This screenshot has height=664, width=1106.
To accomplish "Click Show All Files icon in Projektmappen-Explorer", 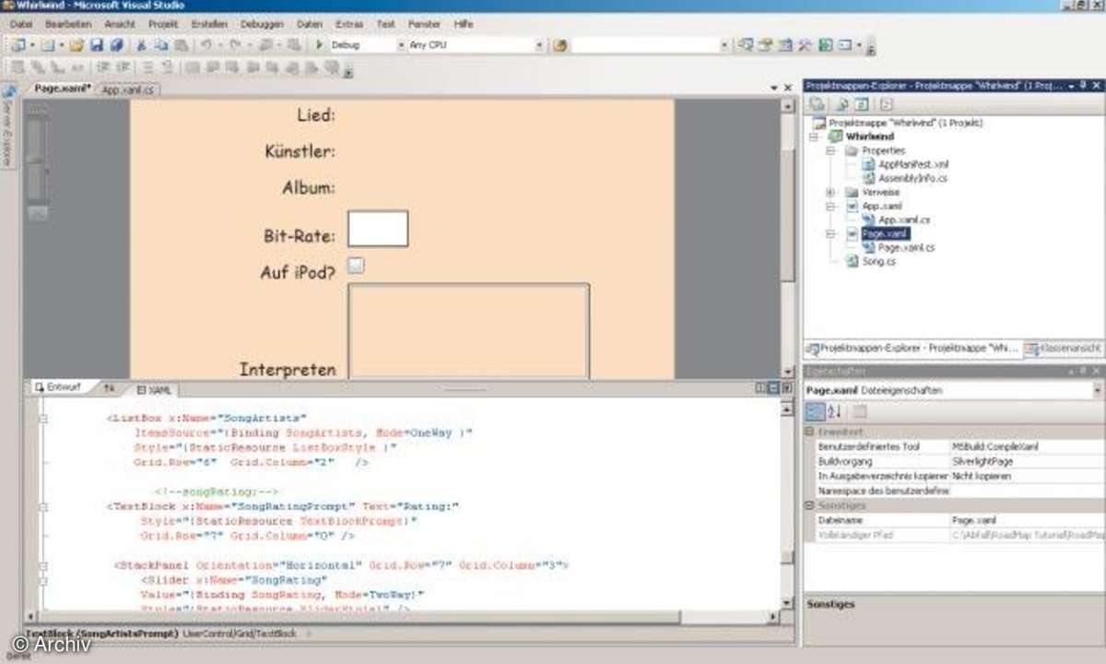I will click(x=841, y=104).
